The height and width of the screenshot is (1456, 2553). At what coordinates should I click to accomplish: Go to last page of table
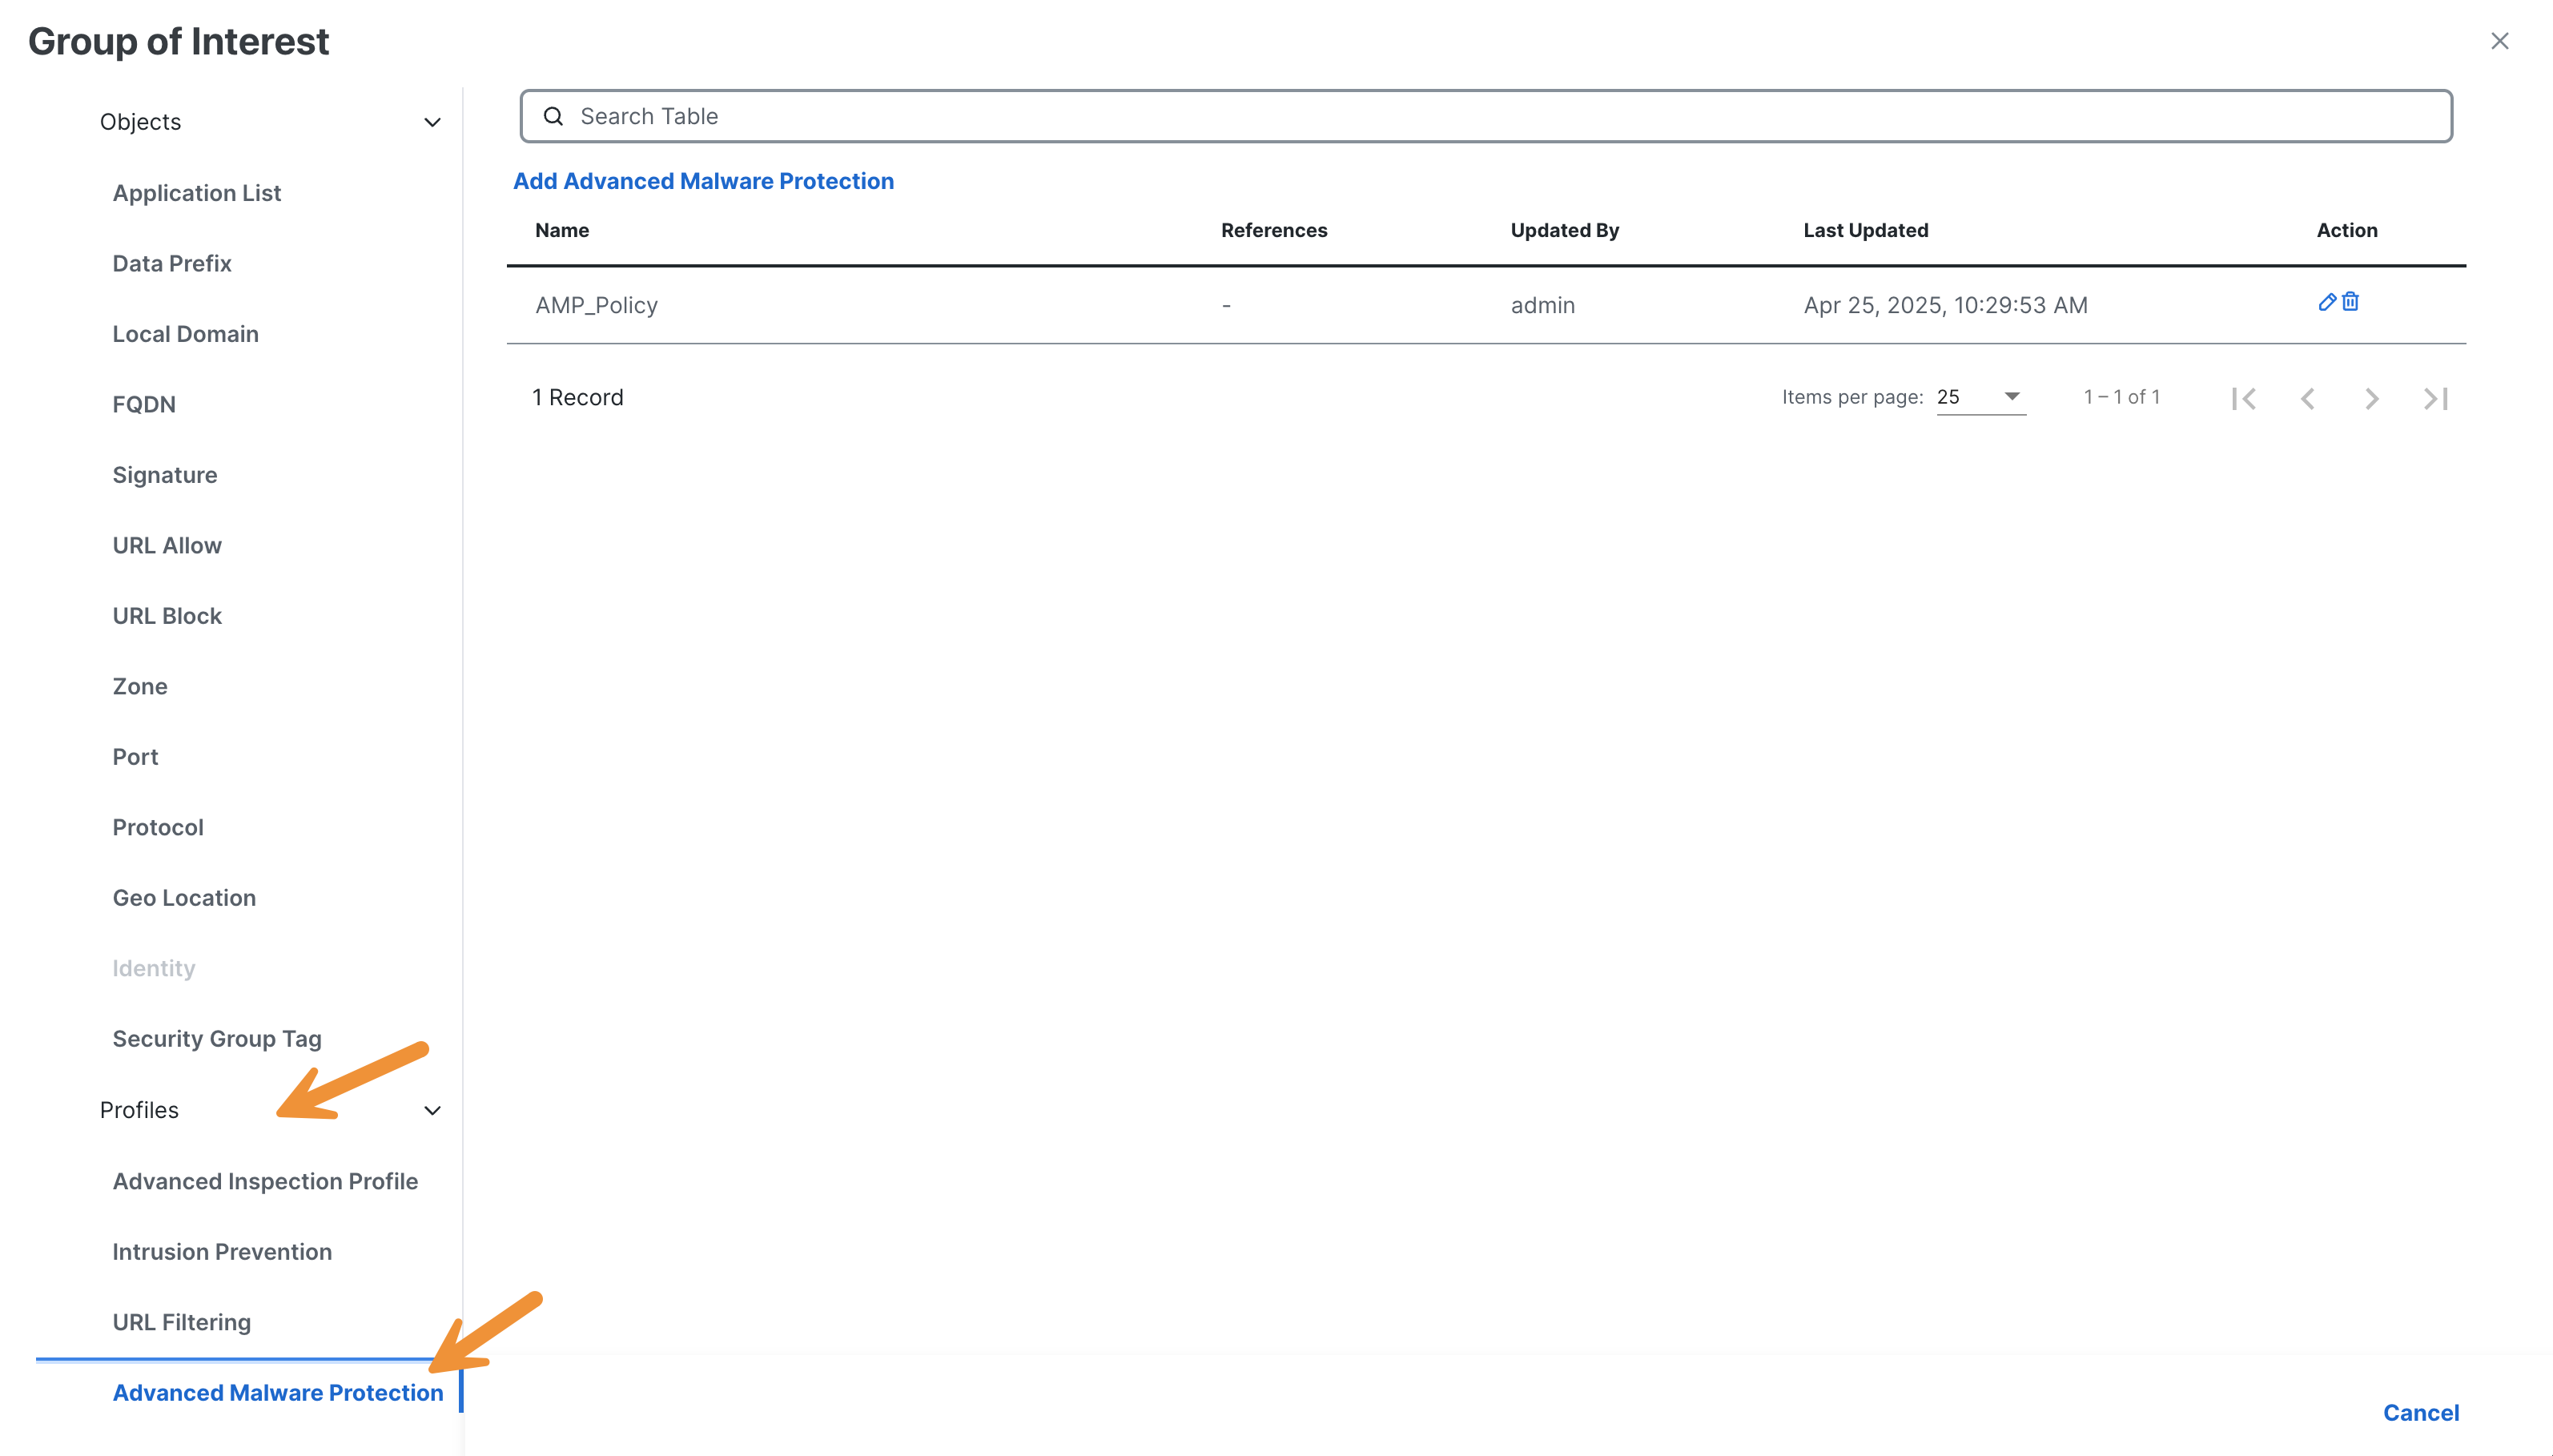(2435, 398)
